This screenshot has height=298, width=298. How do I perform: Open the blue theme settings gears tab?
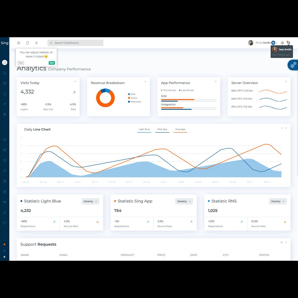click(293, 65)
